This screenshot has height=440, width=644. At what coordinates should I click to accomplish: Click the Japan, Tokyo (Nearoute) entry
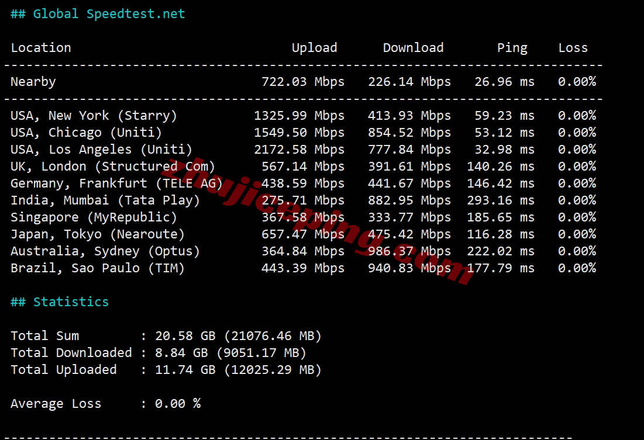click(98, 234)
